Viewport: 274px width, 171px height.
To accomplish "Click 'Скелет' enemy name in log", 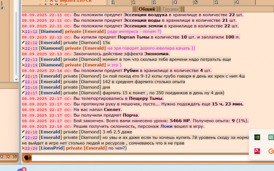I will (112, 110).
